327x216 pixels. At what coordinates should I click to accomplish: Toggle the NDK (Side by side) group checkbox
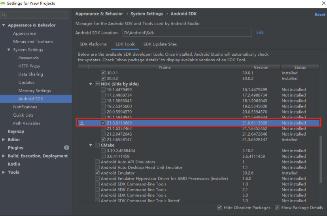coord(97,84)
